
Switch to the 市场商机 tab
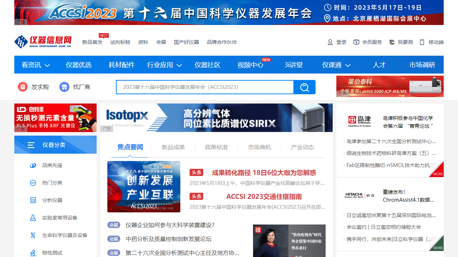[260, 147]
